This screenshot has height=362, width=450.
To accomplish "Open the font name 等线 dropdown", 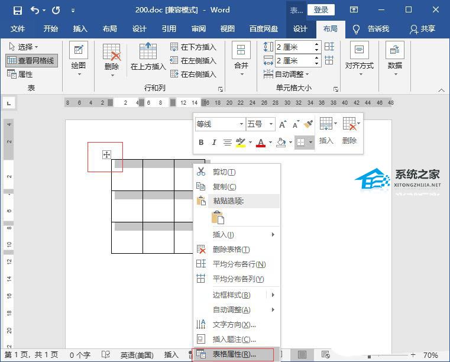I will click(241, 124).
